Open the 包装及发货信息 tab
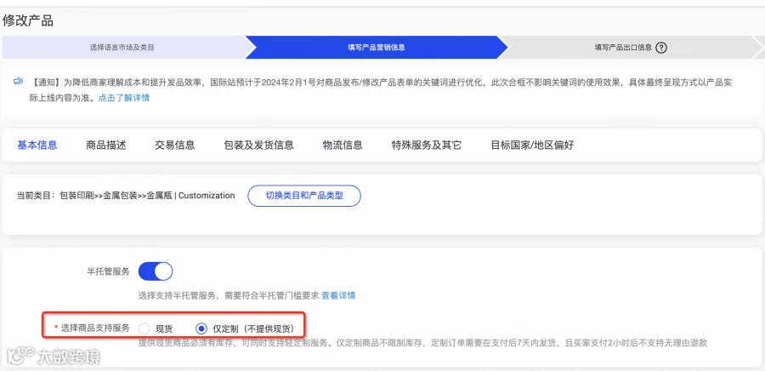Image resolution: width=765 pixels, height=371 pixels. click(258, 145)
